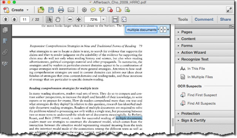Click the find field containing multiple documents
The width and height of the screenshot is (237, 138).
tap(141, 30)
